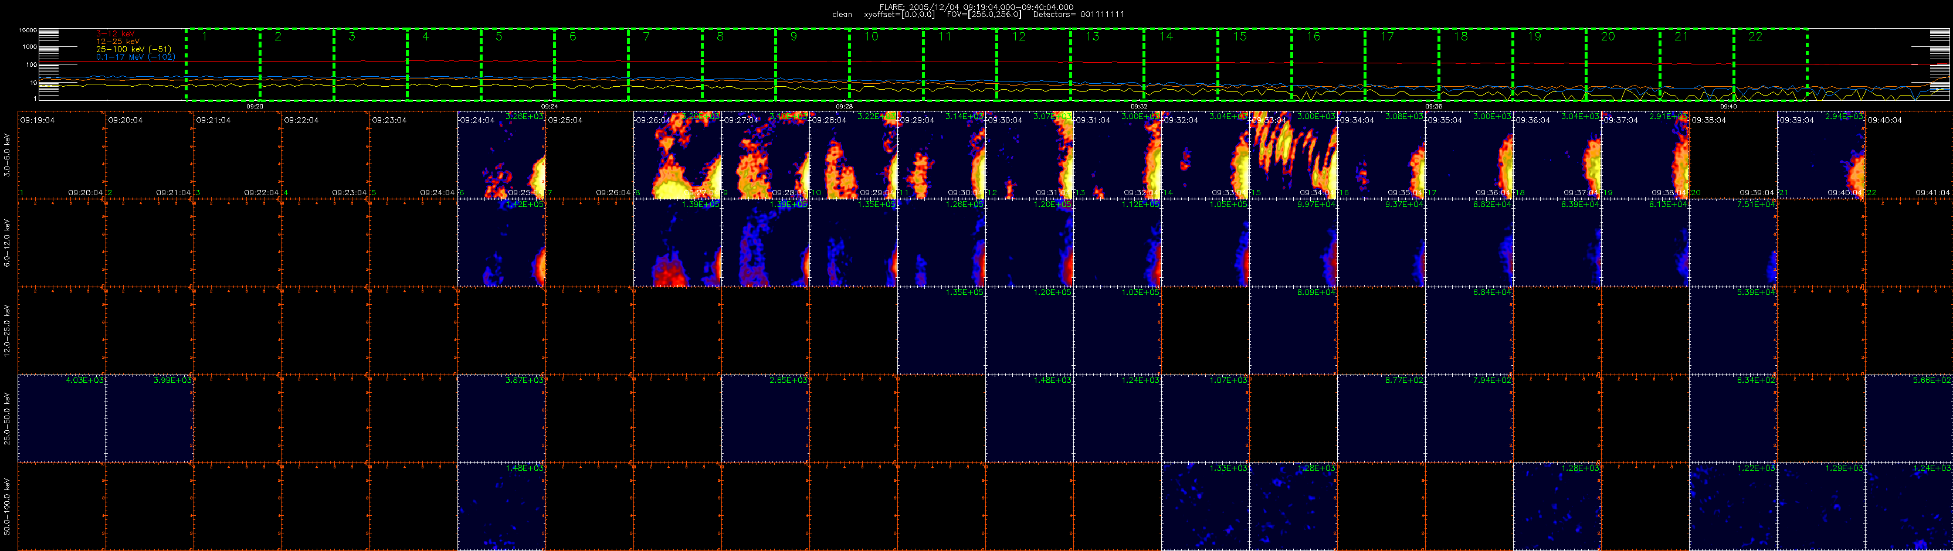Screen dimensions: 1953x551
Task: Select time interval 19 in the lightcurve
Action: pos(1549,64)
